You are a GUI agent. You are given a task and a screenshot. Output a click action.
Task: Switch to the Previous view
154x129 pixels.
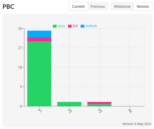pos(98,7)
